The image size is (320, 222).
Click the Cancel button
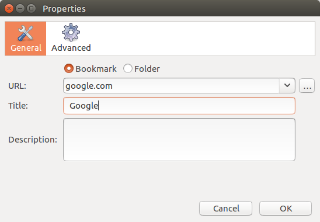tap(226, 209)
